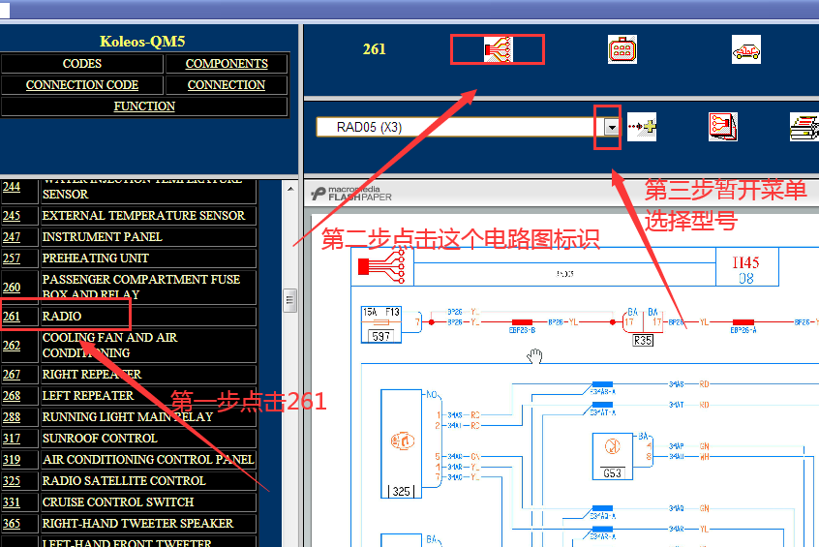The height and width of the screenshot is (547, 819).
Task: Open the CODES menu
Action: click(82, 64)
